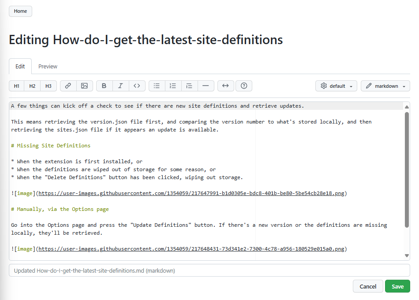Add an unordered bullet list
Viewport: 419px width, 300px height.
click(x=157, y=86)
